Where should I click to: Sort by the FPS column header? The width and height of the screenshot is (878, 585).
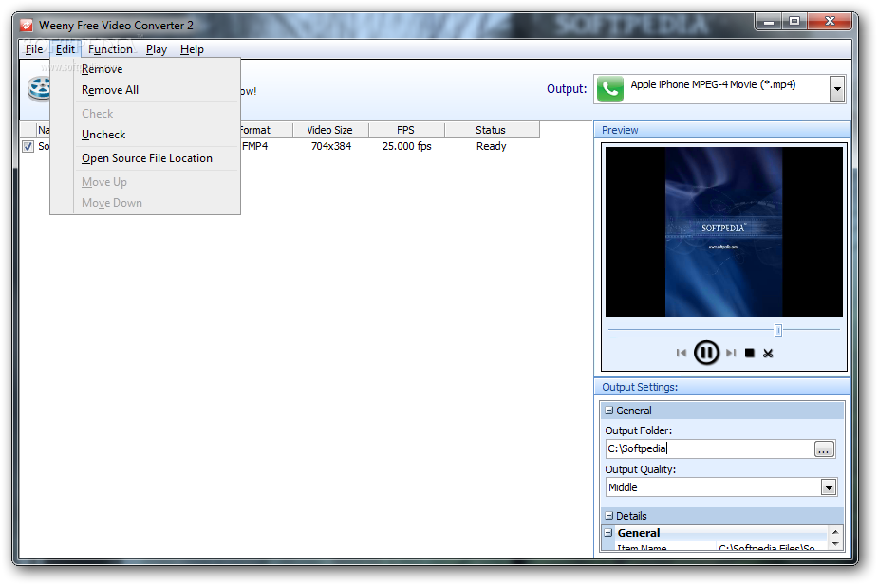(406, 130)
